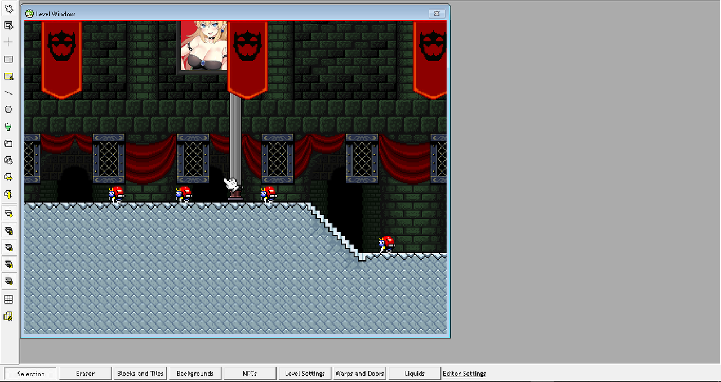721x382 pixels.
Task: Click the resize section tool icon
Action: 8,25
